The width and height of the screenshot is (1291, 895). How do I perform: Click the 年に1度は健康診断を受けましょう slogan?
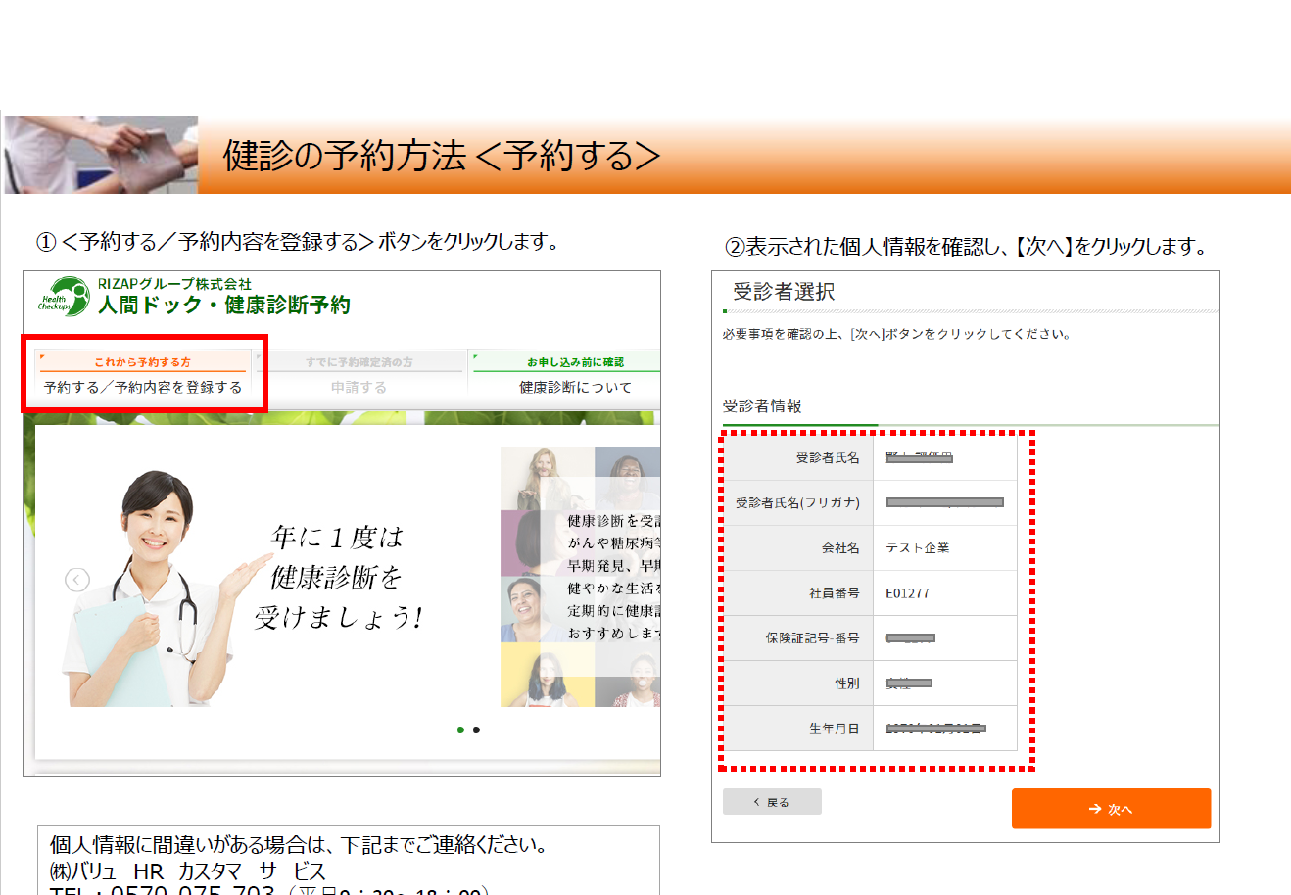337,578
